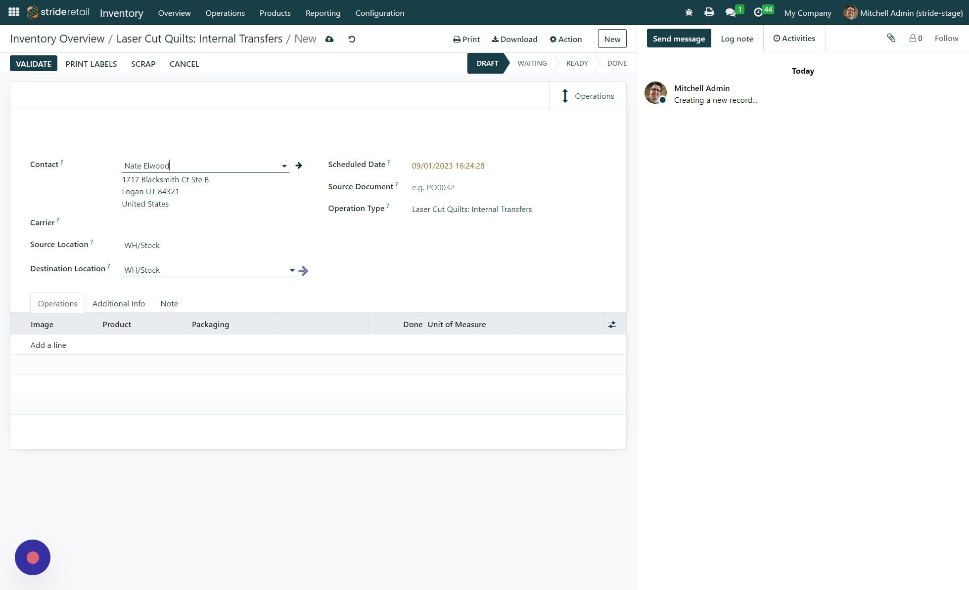
Task: Open the apps grid menu
Action: [14, 12]
